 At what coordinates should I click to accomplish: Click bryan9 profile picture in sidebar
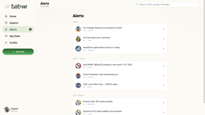[x=7, y=109]
